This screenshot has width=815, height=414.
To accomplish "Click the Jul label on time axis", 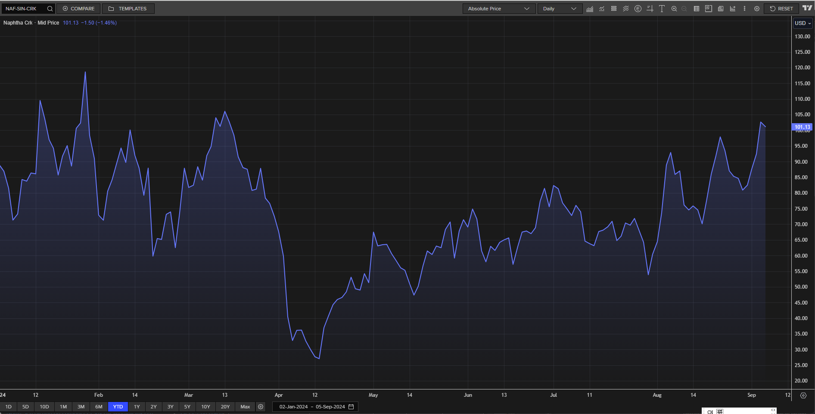I will (554, 395).
